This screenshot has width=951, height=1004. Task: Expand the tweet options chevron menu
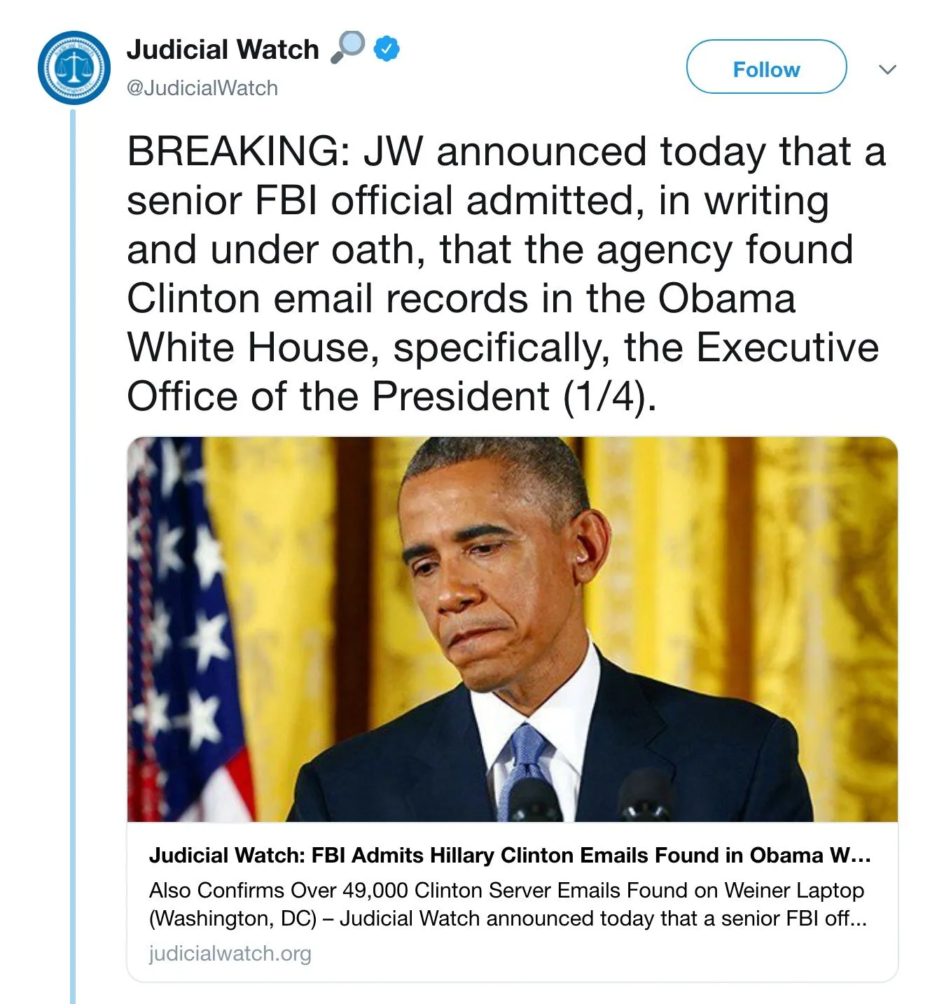coord(887,69)
